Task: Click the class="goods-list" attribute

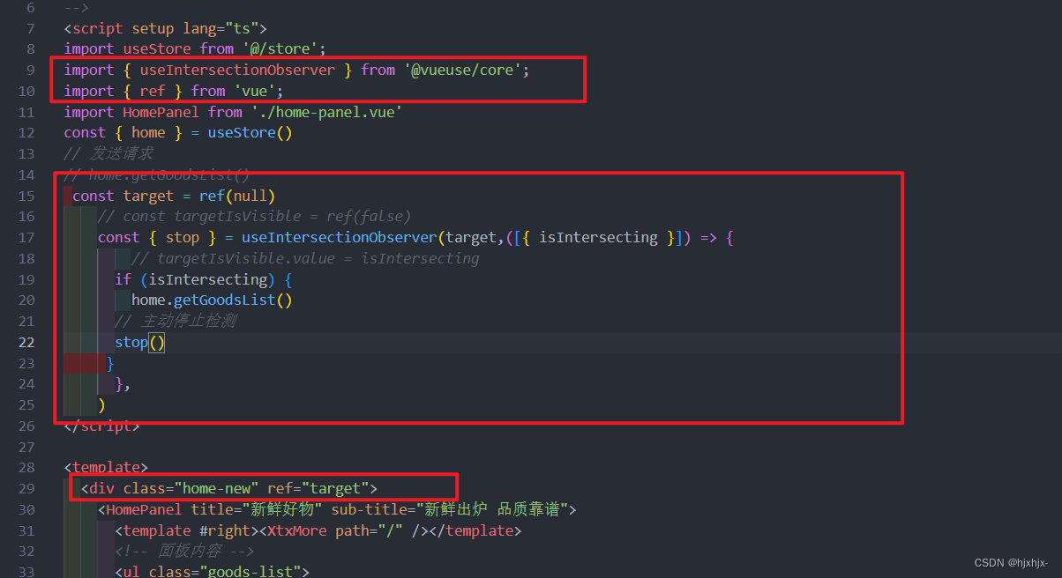Action: tap(225, 572)
